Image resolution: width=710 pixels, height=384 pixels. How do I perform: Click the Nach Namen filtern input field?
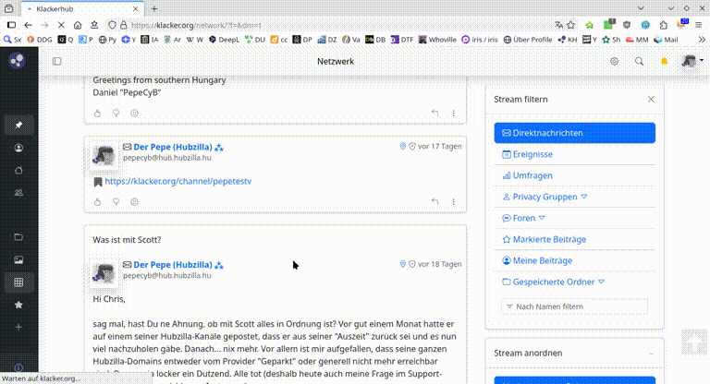574,306
